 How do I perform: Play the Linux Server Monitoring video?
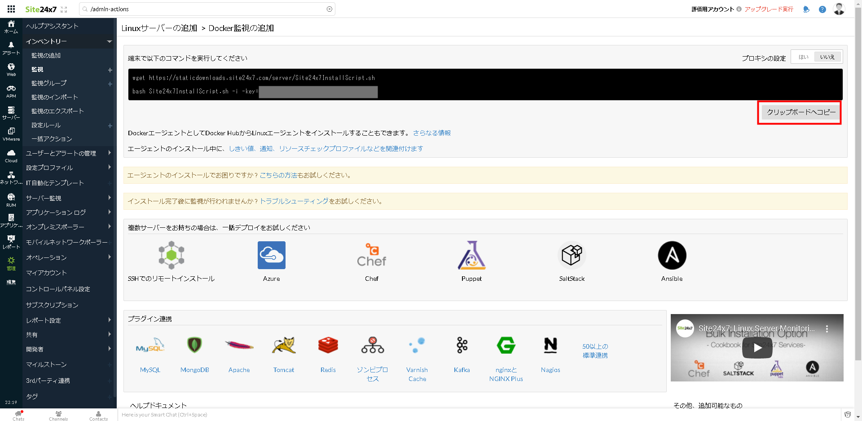coord(757,348)
